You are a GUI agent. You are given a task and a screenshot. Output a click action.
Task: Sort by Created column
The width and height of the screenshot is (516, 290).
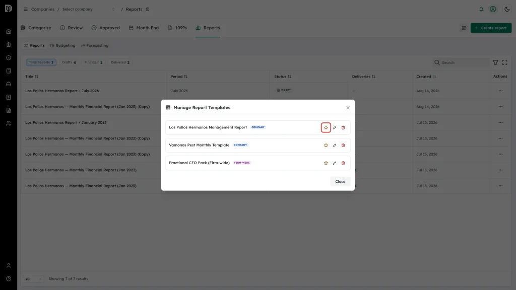(x=426, y=77)
